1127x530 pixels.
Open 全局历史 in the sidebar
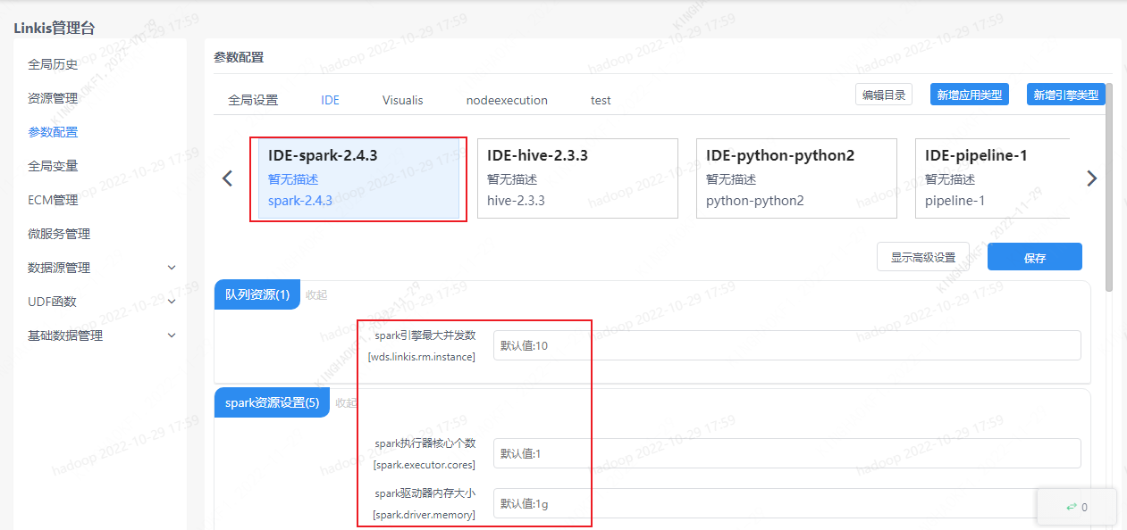click(53, 64)
